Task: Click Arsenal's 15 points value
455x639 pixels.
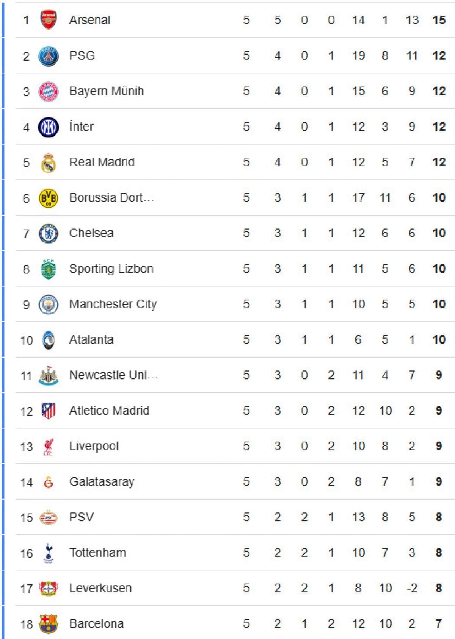Action: click(439, 20)
